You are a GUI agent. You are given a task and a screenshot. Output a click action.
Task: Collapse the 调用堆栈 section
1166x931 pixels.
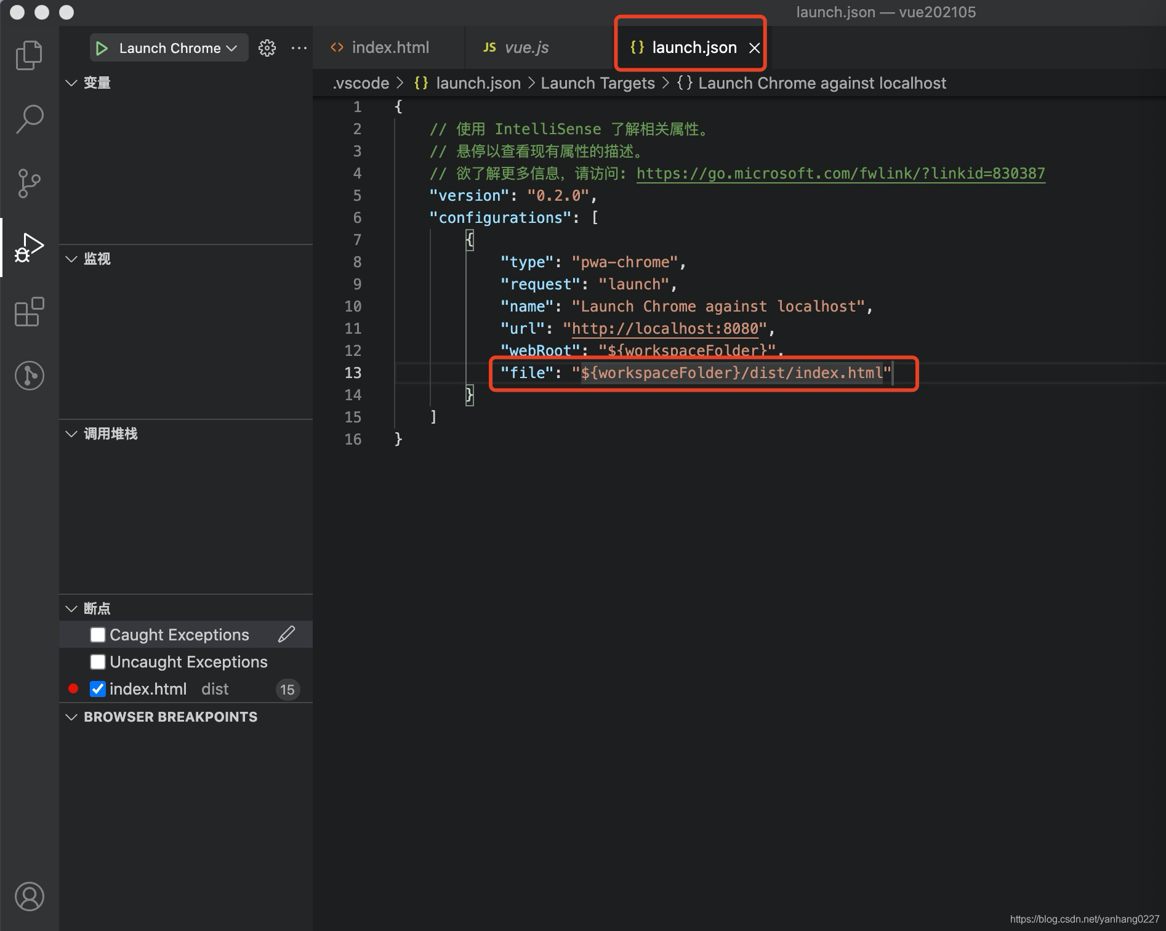click(x=71, y=433)
